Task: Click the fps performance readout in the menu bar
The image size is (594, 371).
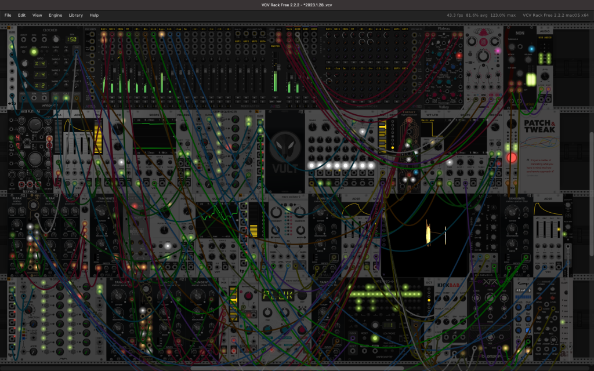Action: 455,15
